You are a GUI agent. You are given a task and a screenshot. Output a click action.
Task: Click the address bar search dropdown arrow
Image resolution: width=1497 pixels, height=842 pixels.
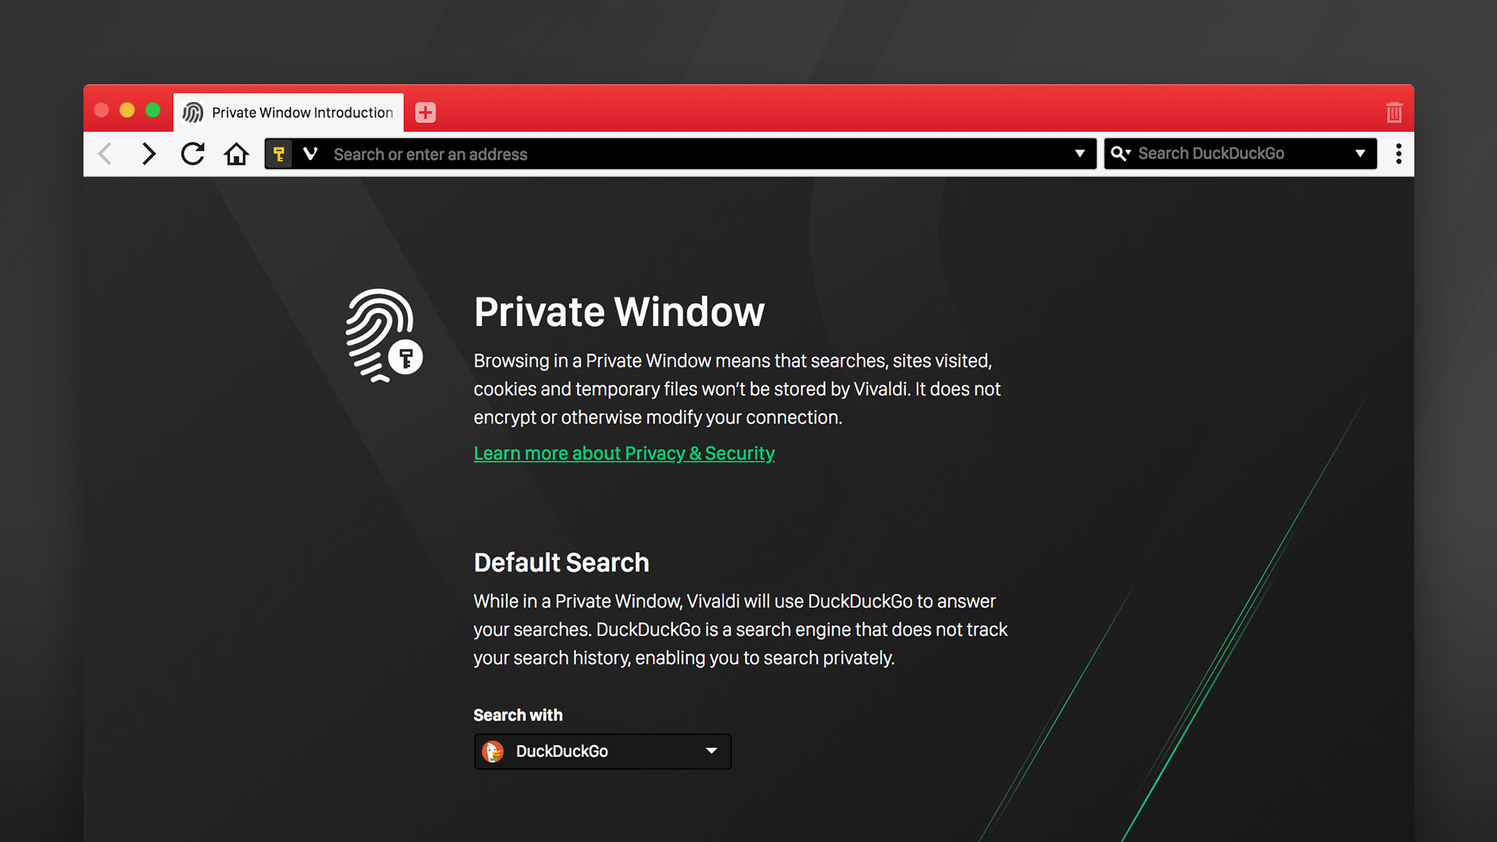1078,154
